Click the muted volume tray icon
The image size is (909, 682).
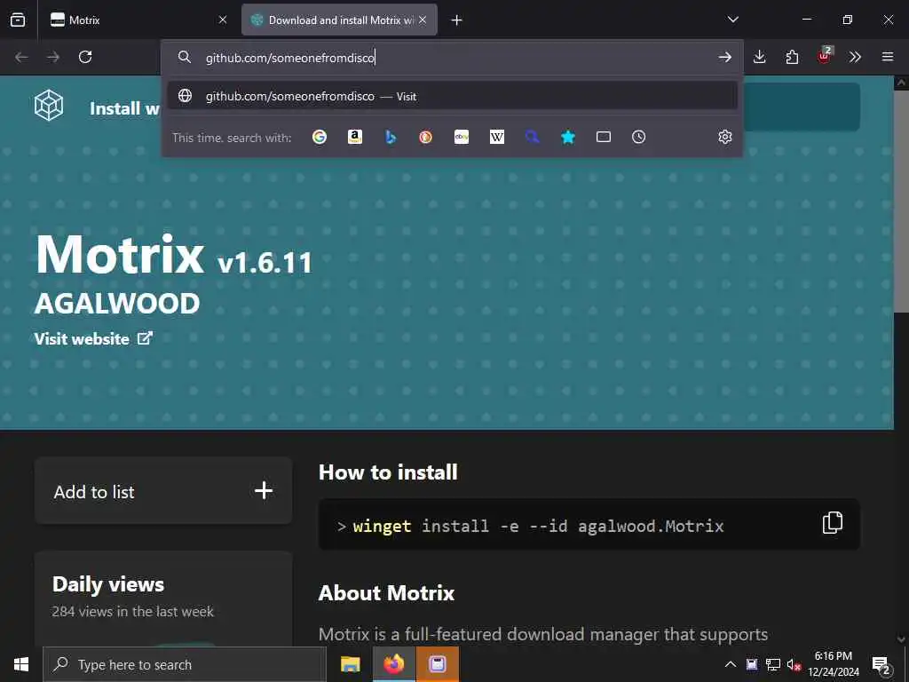coord(794,664)
